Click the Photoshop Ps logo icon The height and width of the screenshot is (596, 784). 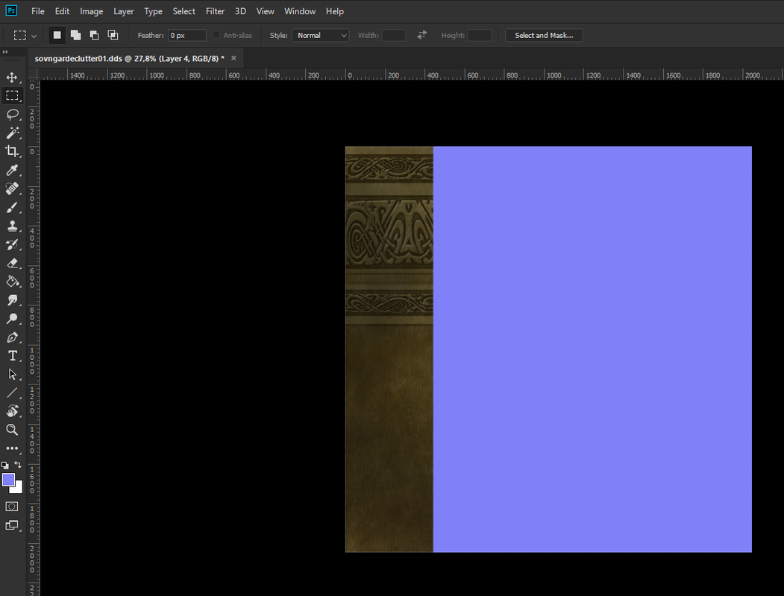click(11, 10)
